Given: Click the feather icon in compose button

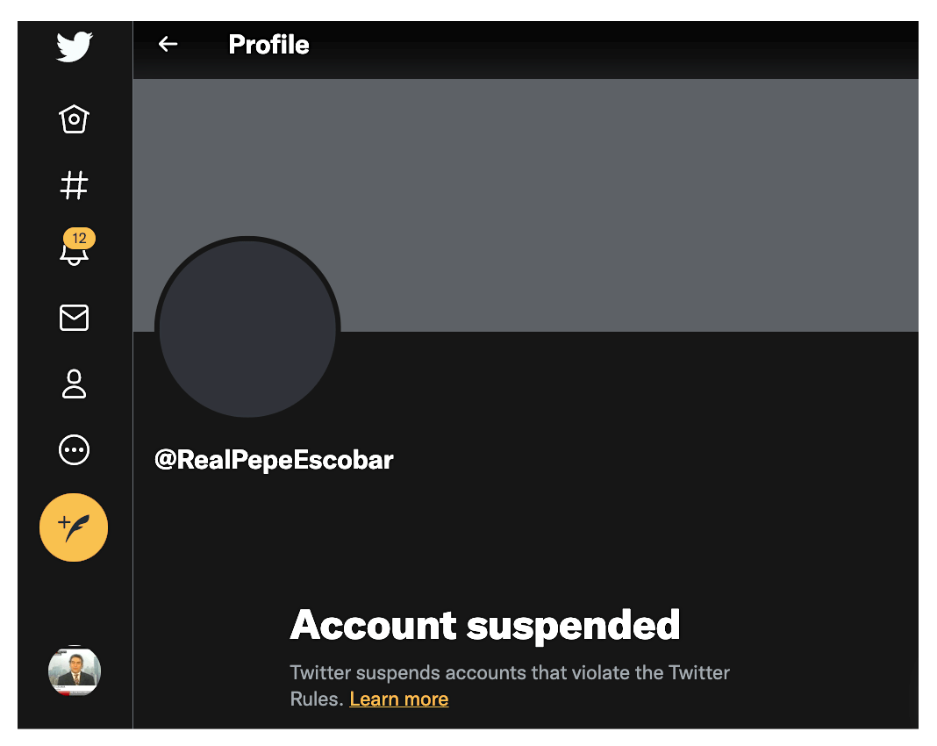Looking at the screenshot, I should coord(78,529).
